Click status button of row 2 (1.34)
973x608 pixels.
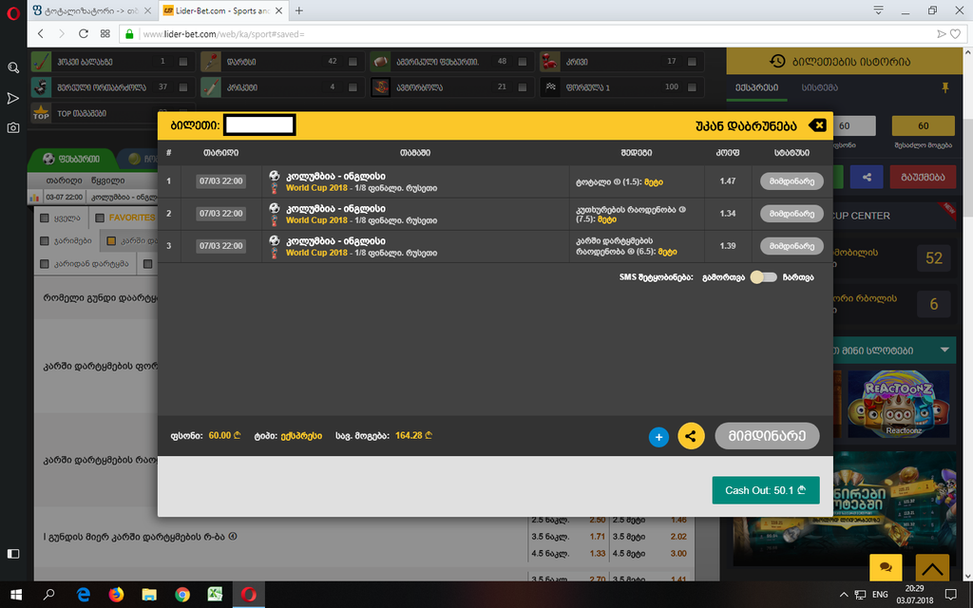pos(792,214)
